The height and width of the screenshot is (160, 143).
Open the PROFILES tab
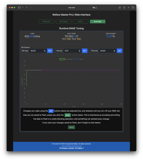point(46,21)
